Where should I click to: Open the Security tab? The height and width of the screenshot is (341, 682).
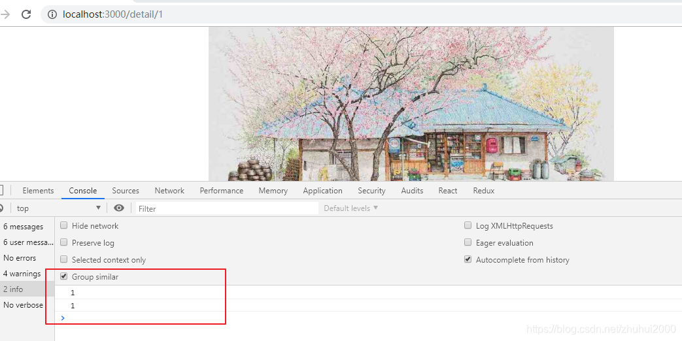[x=371, y=191]
